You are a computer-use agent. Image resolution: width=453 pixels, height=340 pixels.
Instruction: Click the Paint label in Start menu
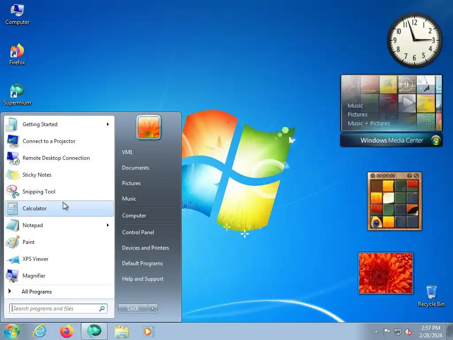click(x=28, y=242)
